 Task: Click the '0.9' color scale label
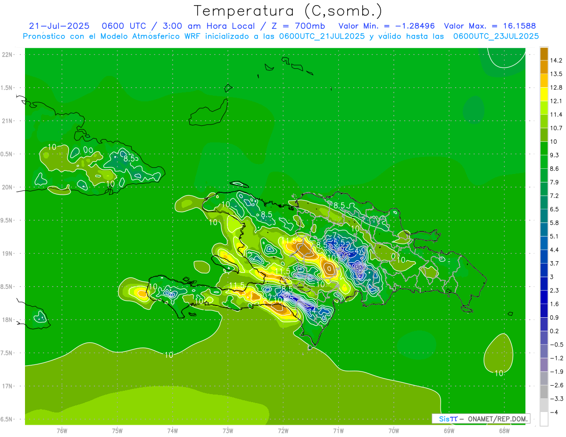tap(555, 317)
